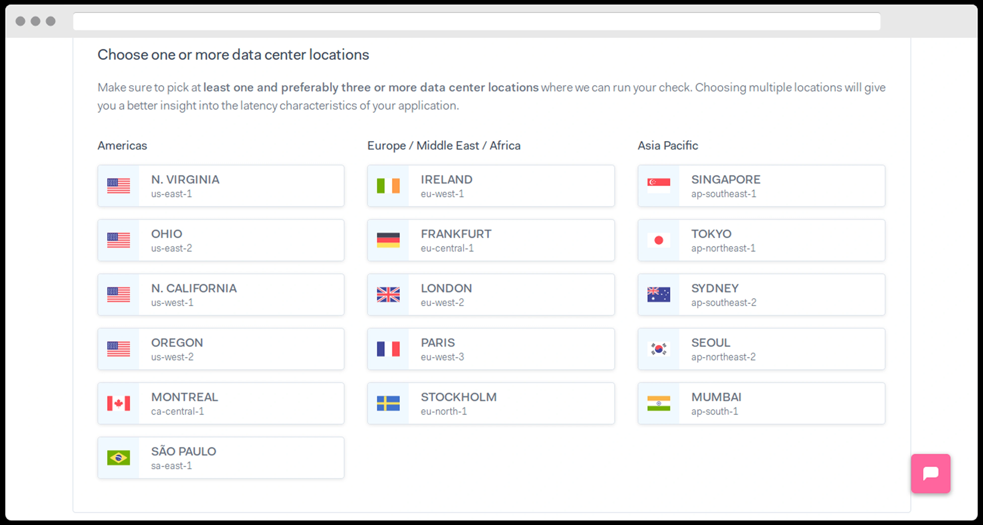The image size is (983, 525).
Task: Click the browser address bar
Action: click(x=476, y=21)
